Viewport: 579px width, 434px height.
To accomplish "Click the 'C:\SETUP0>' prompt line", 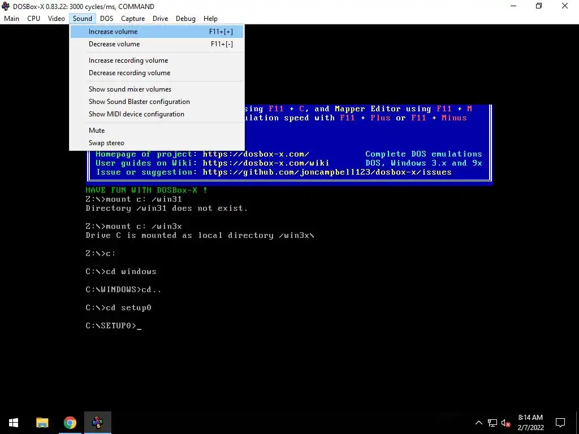I will coord(113,326).
